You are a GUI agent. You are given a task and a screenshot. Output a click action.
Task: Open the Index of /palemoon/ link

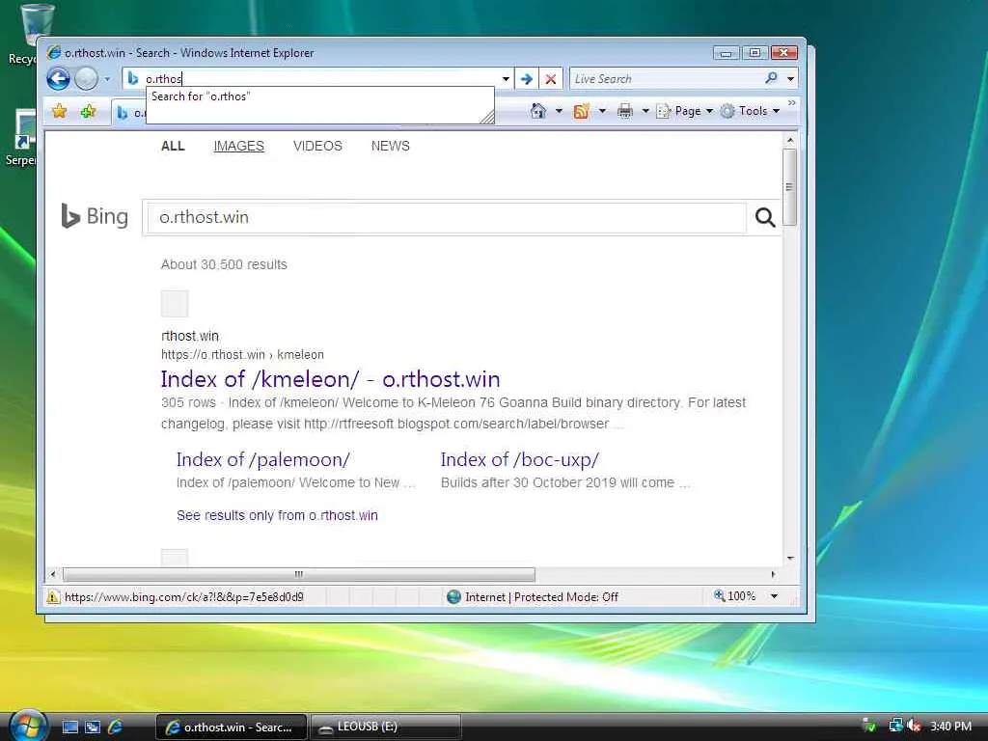262,460
